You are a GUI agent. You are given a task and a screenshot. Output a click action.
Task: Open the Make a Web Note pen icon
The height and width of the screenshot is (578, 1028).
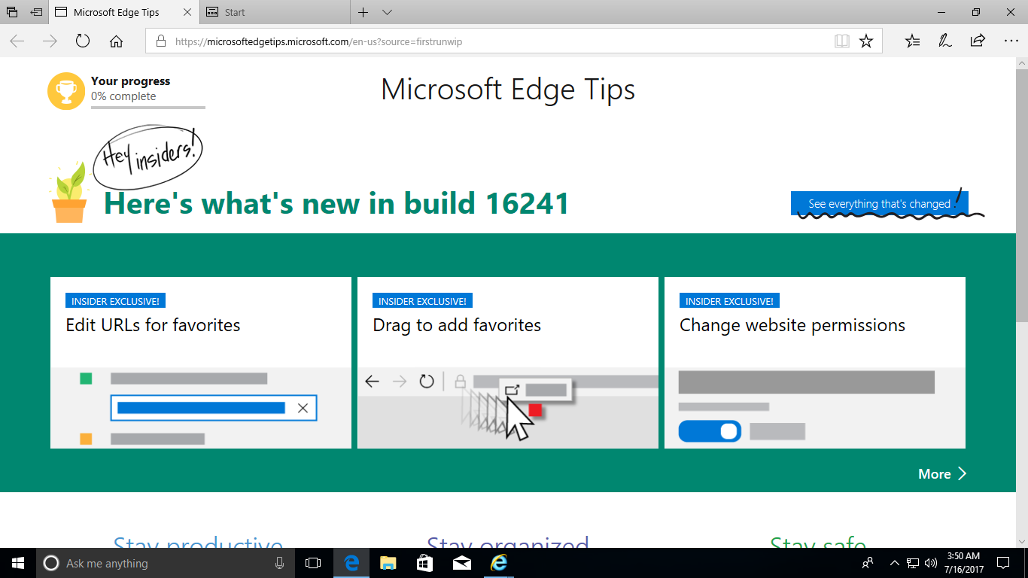click(x=945, y=41)
